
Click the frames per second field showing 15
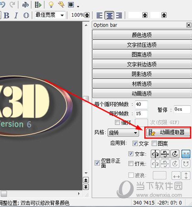tap(141, 114)
